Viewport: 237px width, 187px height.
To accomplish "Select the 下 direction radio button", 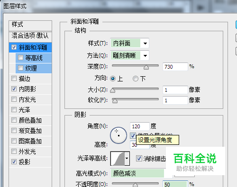I will pyautogui.click(x=136, y=79).
